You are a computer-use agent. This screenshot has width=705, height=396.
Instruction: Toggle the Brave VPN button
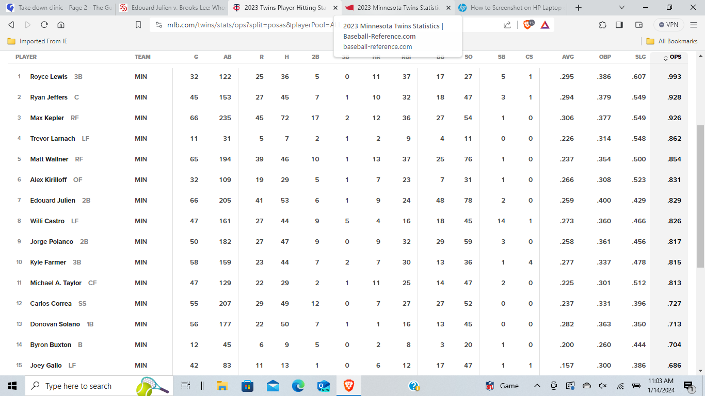pyautogui.click(x=668, y=25)
